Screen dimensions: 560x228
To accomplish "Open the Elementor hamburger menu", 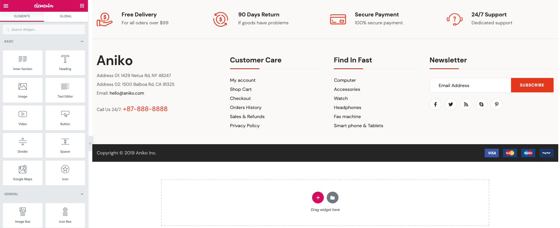I will click(x=6, y=6).
